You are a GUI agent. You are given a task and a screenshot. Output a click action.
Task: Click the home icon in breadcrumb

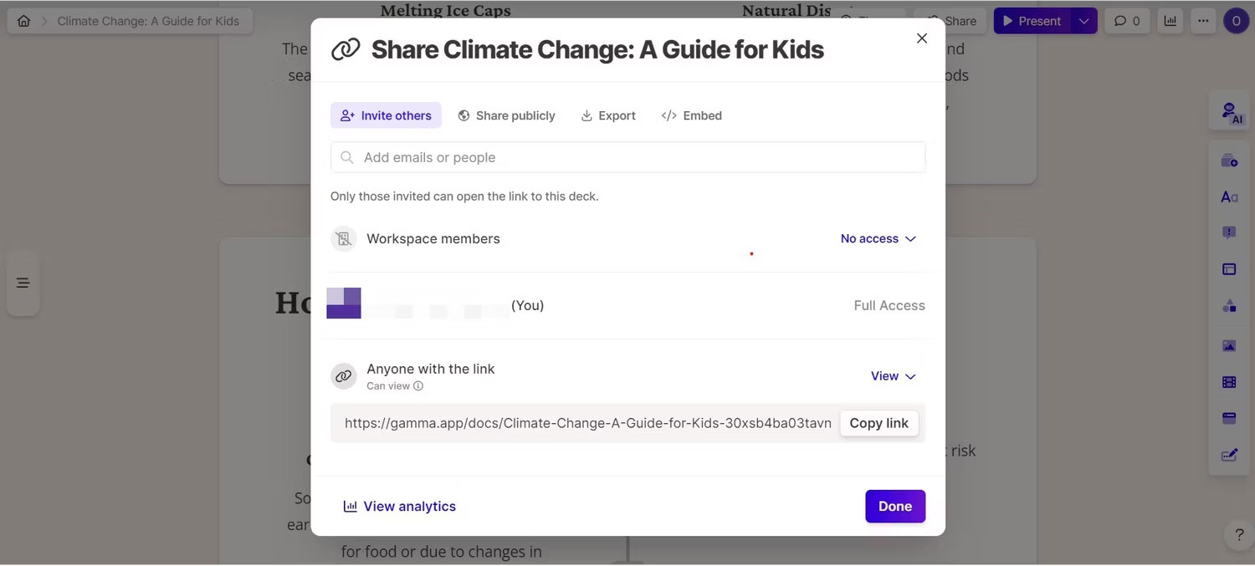(23, 21)
